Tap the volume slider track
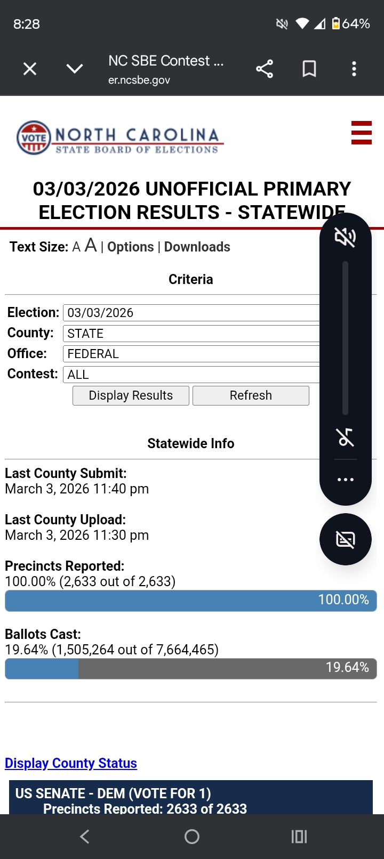The height and width of the screenshot is (859, 384). click(x=345, y=338)
